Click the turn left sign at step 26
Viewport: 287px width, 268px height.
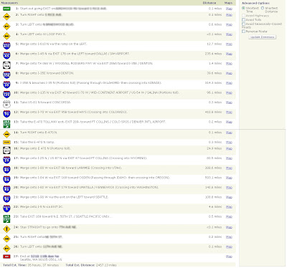[x=6, y=249]
